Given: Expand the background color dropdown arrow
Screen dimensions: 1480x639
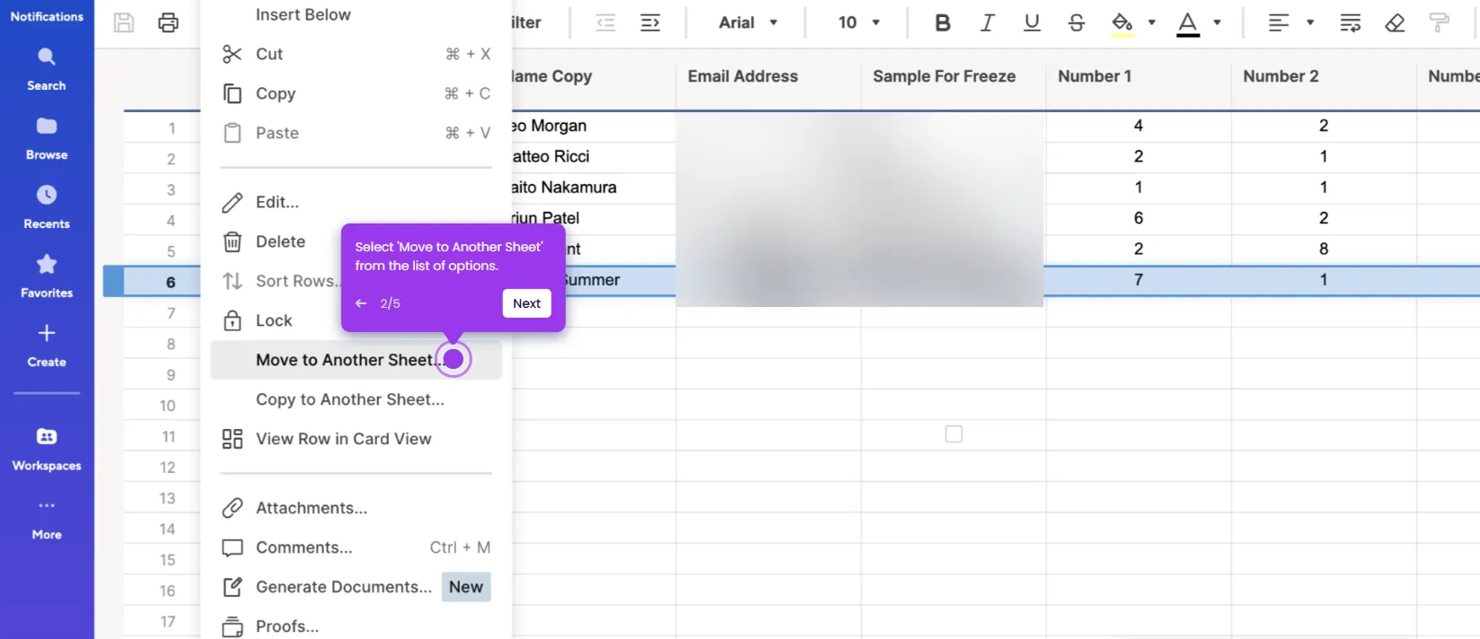Looking at the screenshot, I should pos(1151,22).
